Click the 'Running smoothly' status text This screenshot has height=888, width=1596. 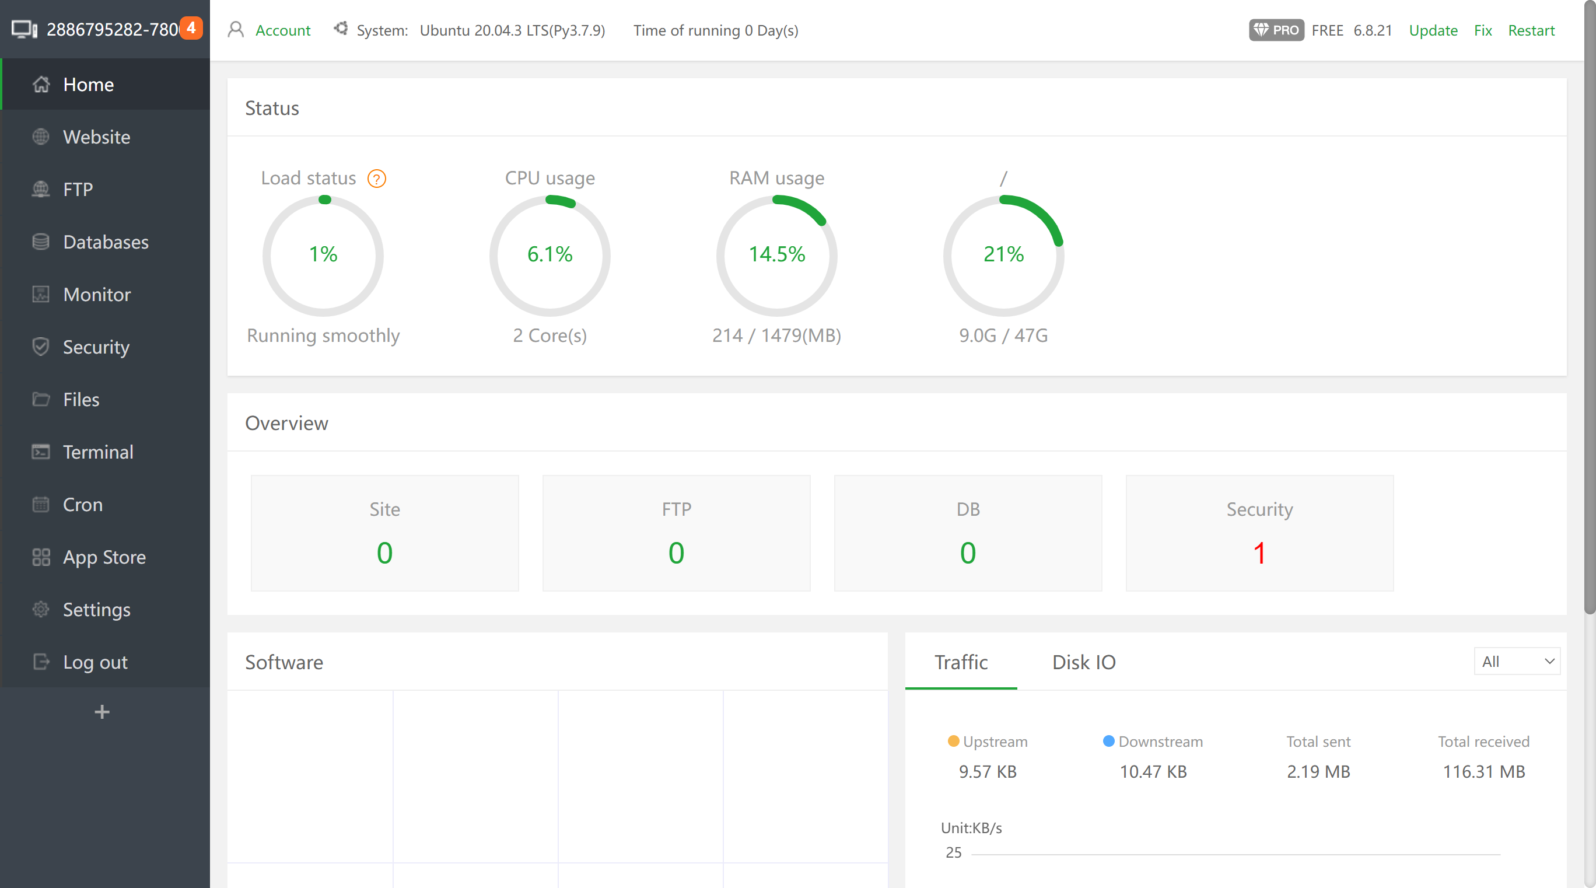click(323, 335)
